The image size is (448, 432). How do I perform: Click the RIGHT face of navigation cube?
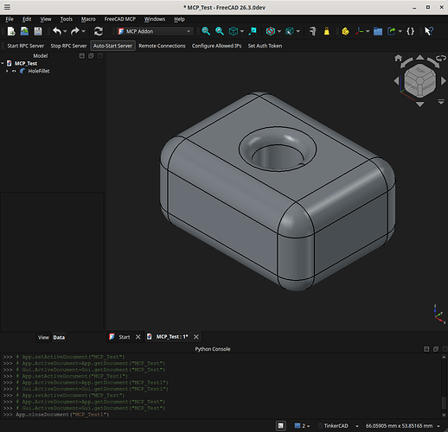click(428, 86)
